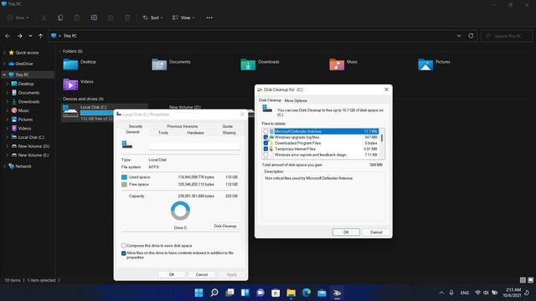Expand the address bar history dropdown
Image resolution: width=536 pixels, height=301 pixels.
[x=459, y=36]
